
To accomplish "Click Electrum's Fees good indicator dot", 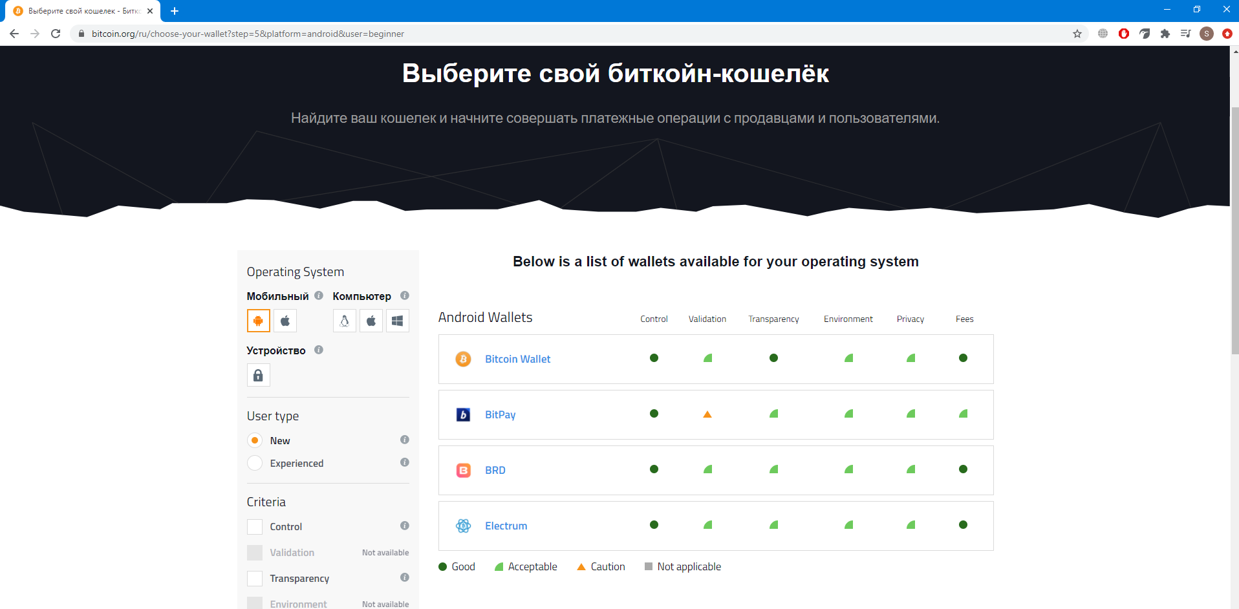I will click(963, 524).
